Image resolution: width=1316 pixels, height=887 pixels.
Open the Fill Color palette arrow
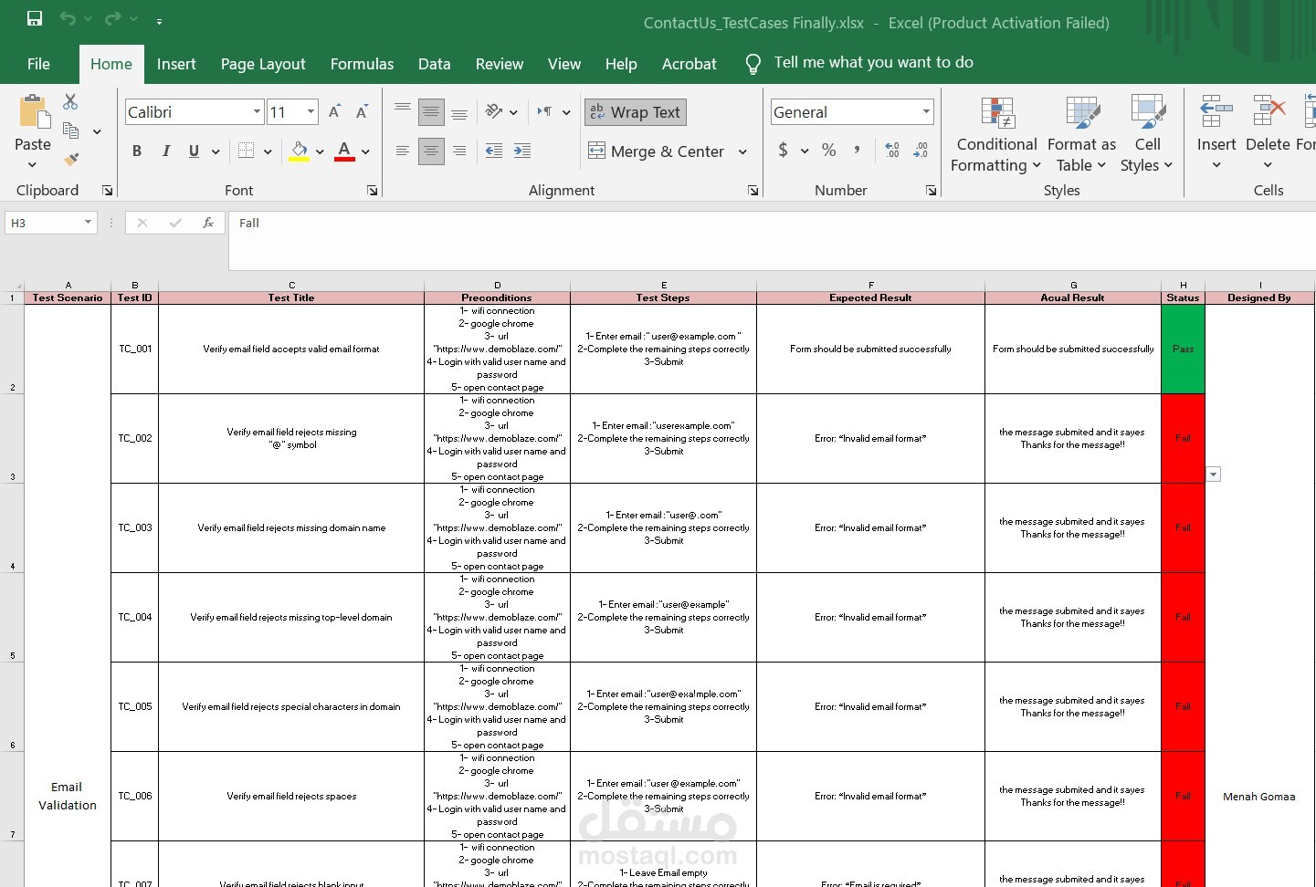coord(320,151)
